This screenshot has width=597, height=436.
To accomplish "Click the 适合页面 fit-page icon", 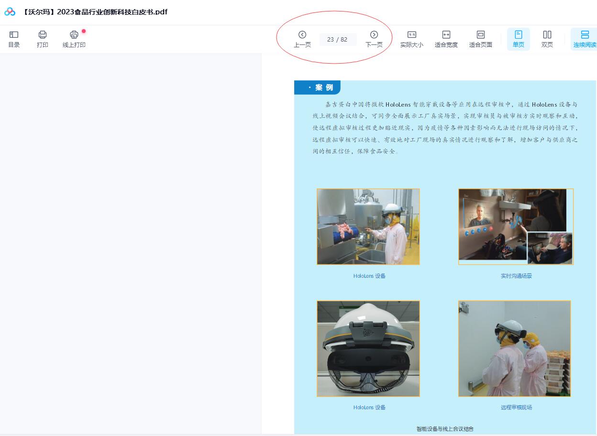I will [x=480, y=39].
